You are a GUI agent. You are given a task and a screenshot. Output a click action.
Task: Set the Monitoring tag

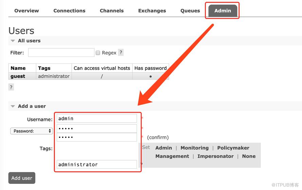coord(195,148)
